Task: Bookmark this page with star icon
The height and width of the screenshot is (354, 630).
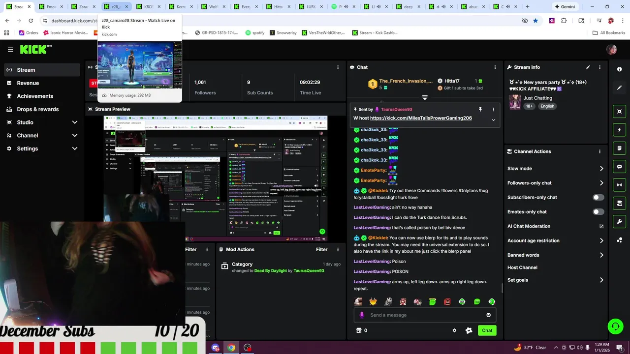Action: 535,21
